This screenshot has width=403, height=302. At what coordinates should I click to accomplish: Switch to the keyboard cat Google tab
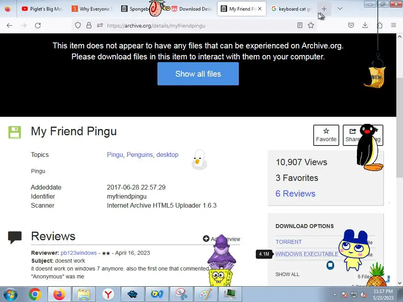tap(291, 9)
